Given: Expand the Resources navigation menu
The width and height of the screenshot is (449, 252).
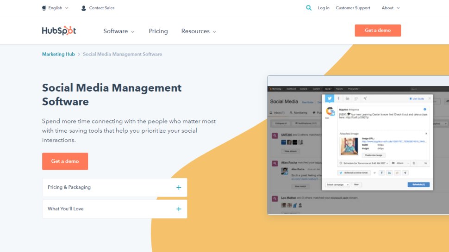Looking at the screenshot, I should 199,31.
